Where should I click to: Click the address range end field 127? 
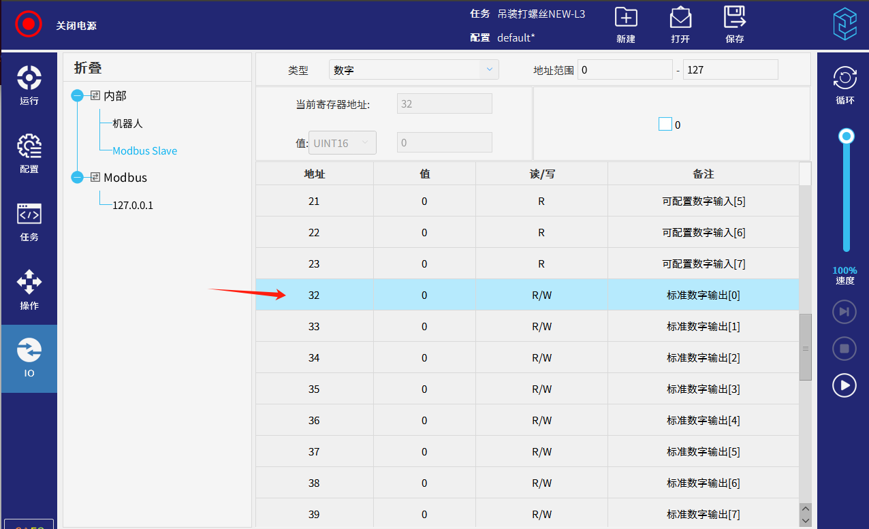point(729,69)
